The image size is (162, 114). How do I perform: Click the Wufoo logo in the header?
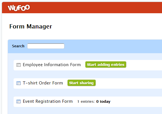19,8
